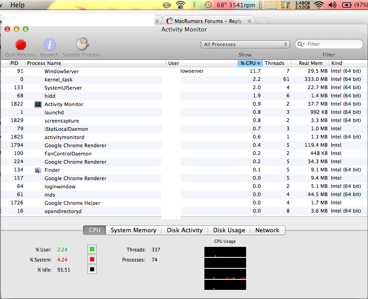Click the volume speaker icon in menu bar
Screen dimensions: 368x299
point(332,5)
